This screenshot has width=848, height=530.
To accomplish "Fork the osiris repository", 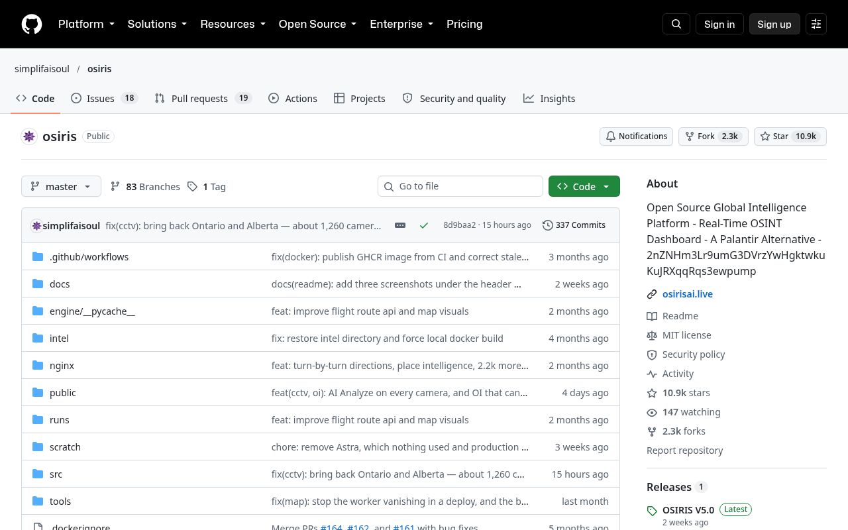I will [714, 136].
